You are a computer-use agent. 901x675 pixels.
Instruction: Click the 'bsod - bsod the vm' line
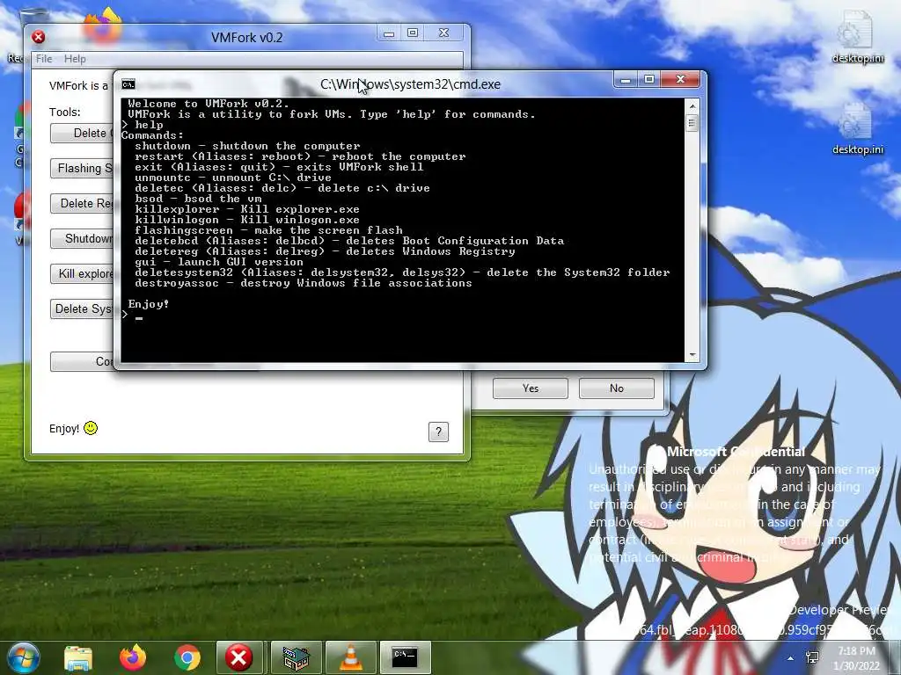[198, 199]
